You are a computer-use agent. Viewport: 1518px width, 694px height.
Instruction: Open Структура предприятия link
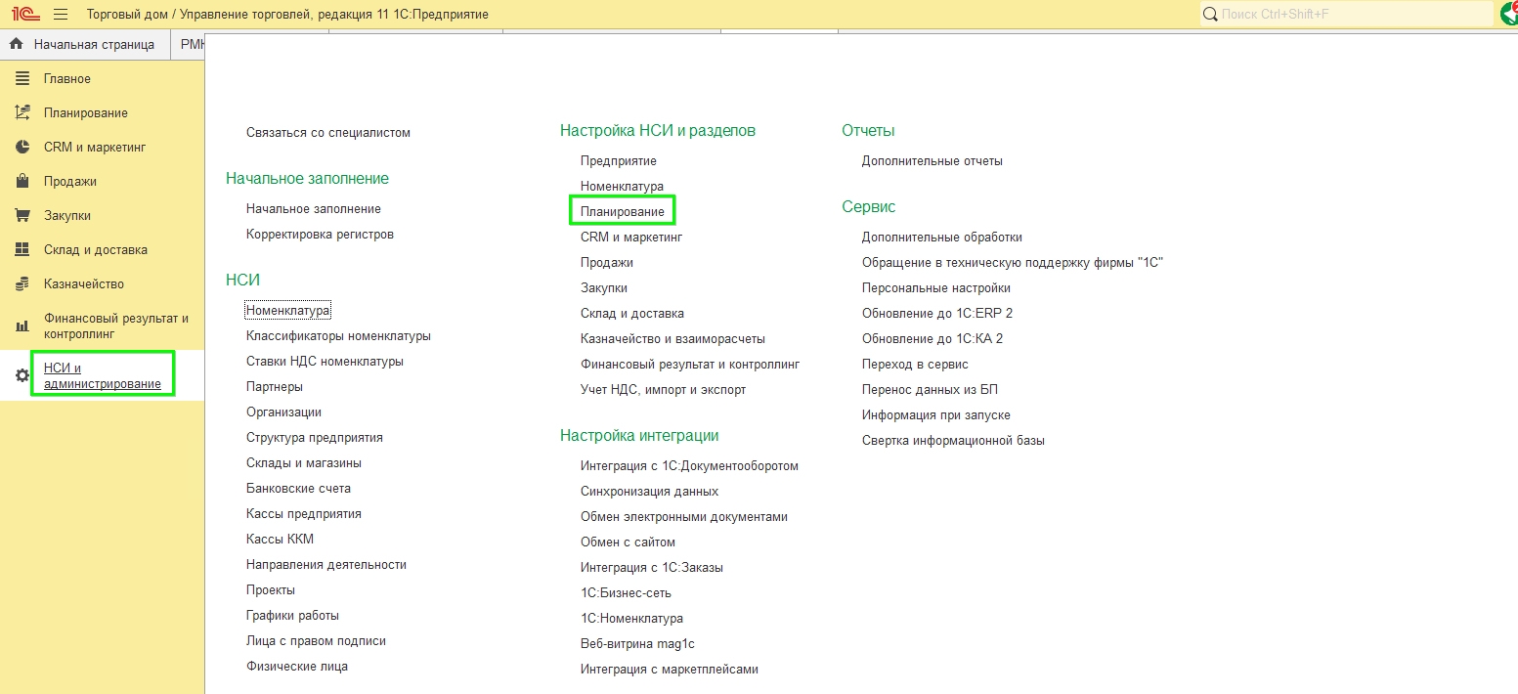(x=315, y=437)
